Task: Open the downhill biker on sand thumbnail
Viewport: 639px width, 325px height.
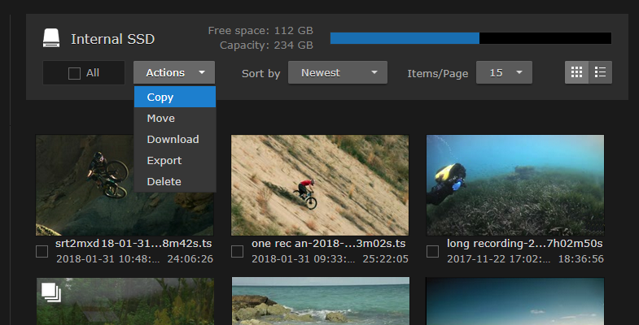Action: click(320, 185)
